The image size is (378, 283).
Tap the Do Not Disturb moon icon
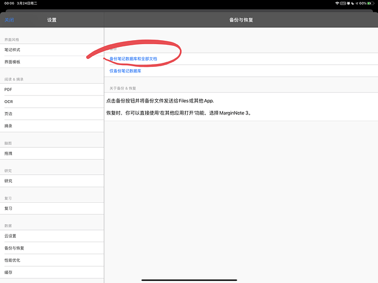[352, 3]
